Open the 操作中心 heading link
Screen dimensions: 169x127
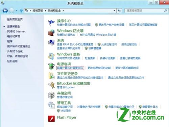pos(64,21)
